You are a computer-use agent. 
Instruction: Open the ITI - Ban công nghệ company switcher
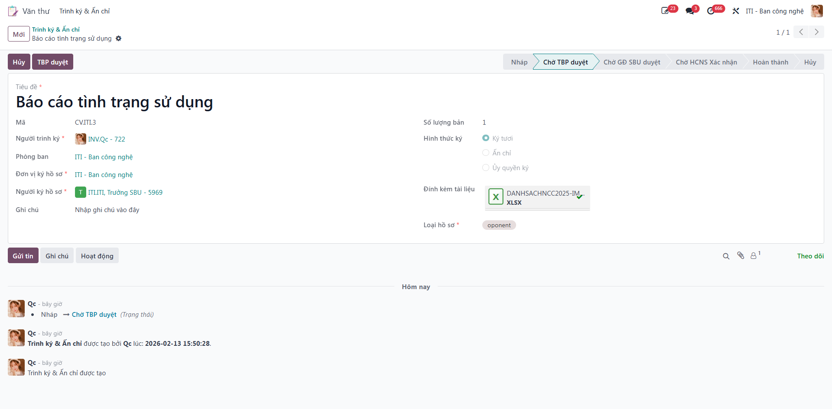774,11
